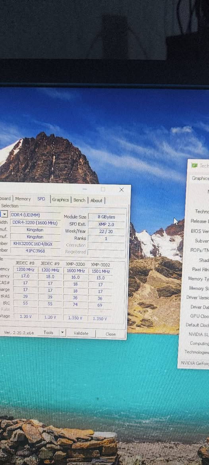Click the 1200 MHz cell under JEDEC #9
209x465 pixels.
click(50, 270)
